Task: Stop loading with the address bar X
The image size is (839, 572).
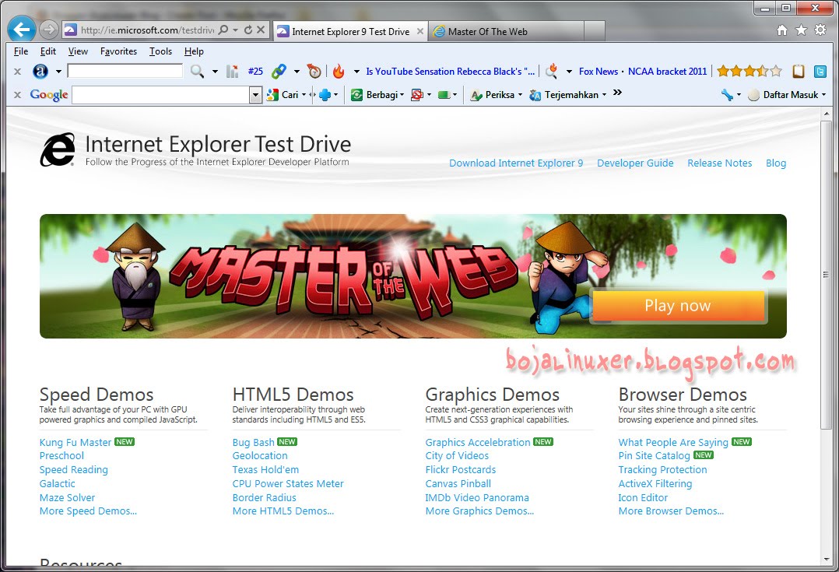Action: [261, 30]
